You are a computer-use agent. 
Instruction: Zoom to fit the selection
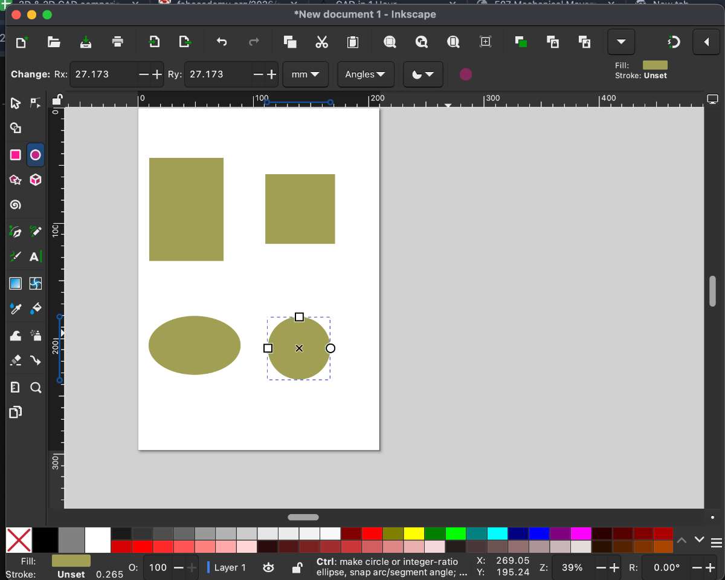coord(390,42)
